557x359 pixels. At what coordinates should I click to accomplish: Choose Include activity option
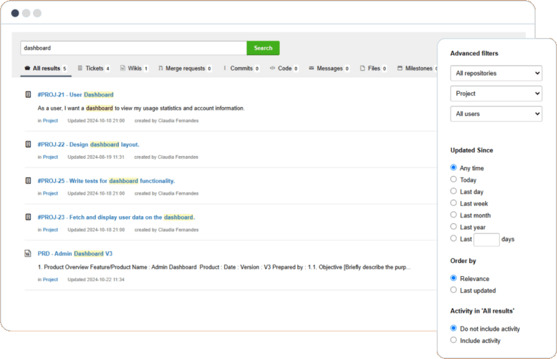(x=453, y=340)
